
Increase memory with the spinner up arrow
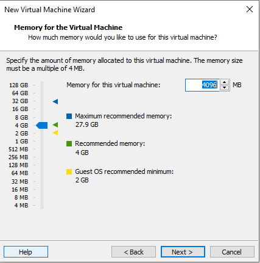tap(224, 82)
